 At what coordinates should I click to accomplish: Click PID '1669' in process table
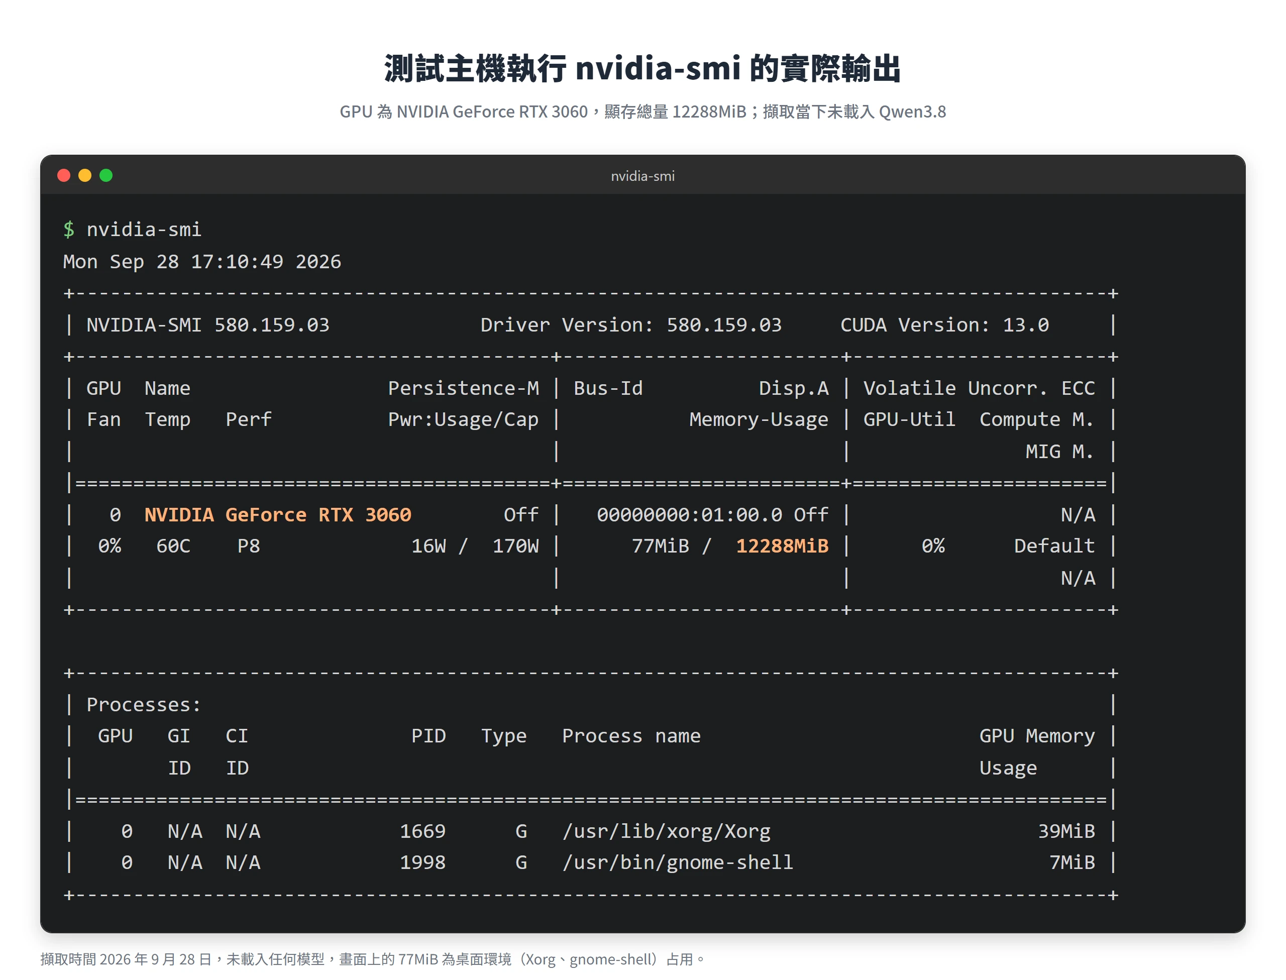point(423,831)
